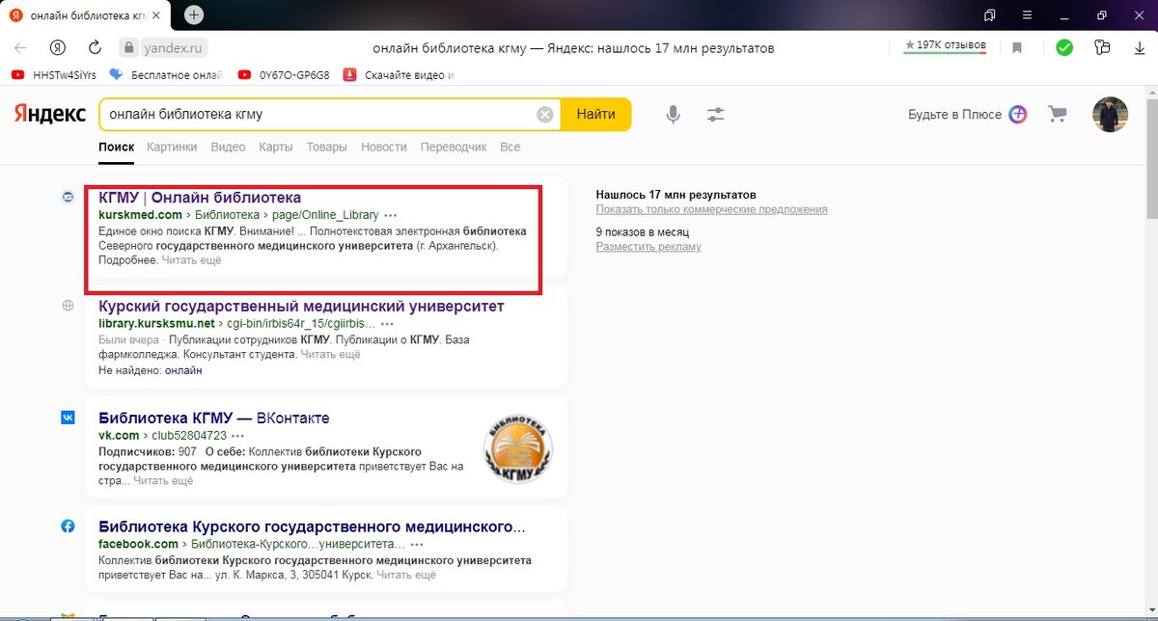
Task: Click the Yandex Plus icon near Будьте в Плюсе
Action: 1018,114
